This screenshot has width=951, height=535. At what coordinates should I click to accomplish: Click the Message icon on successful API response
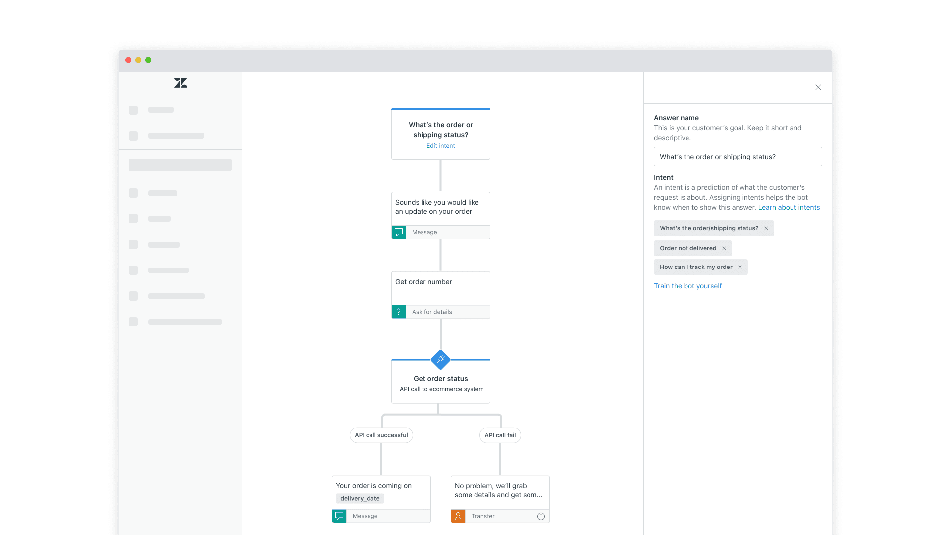[x=339, y=515]
